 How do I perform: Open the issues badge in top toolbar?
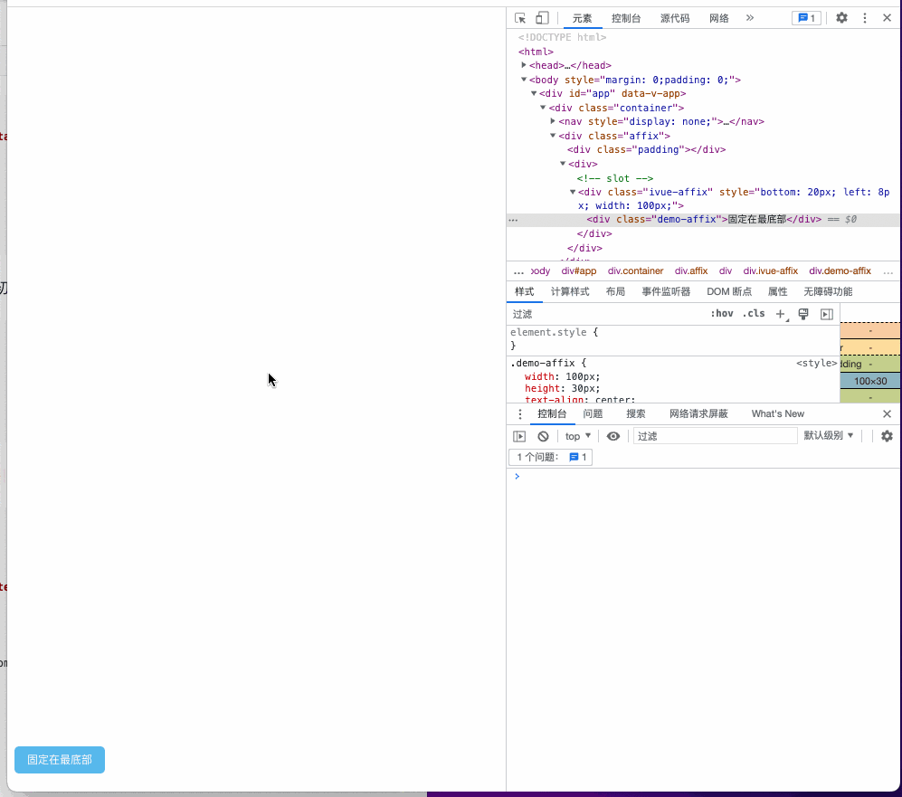(x=806, y=18)
